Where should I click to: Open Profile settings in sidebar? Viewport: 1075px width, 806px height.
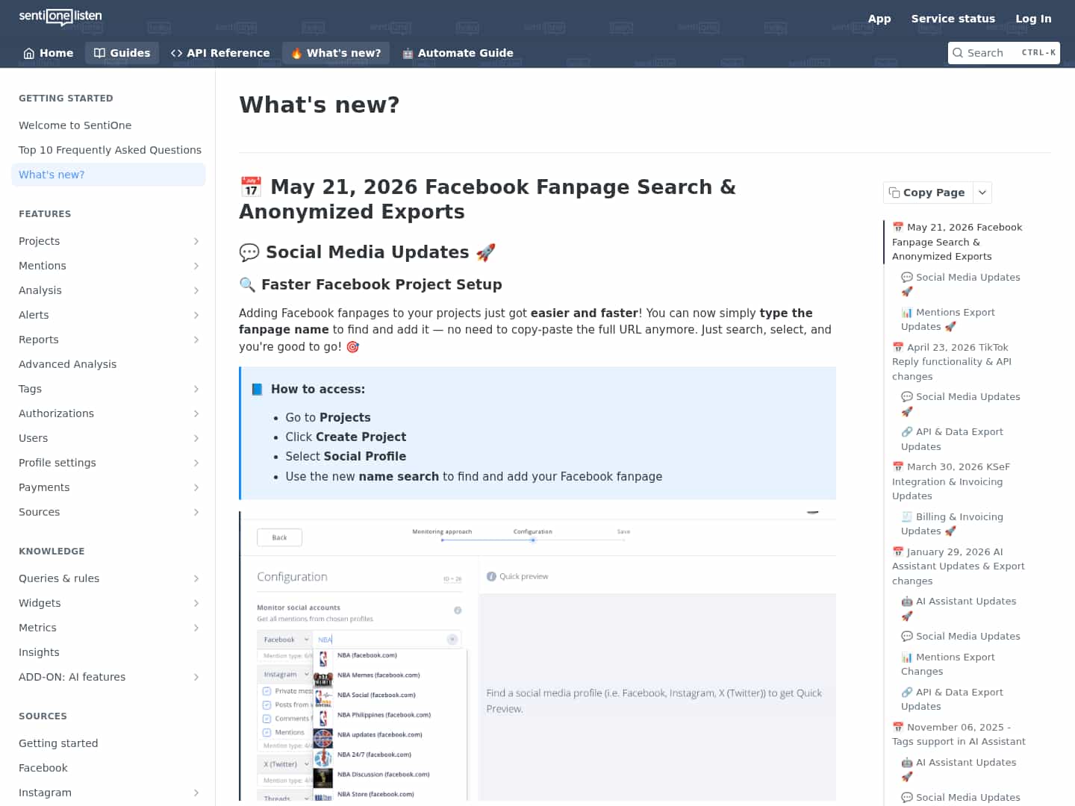(x=108, y=463)
